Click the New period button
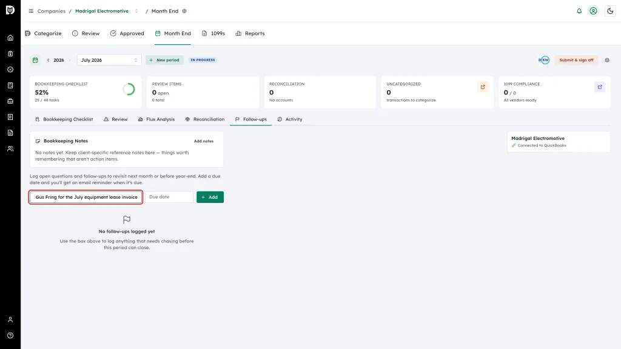 164,60
